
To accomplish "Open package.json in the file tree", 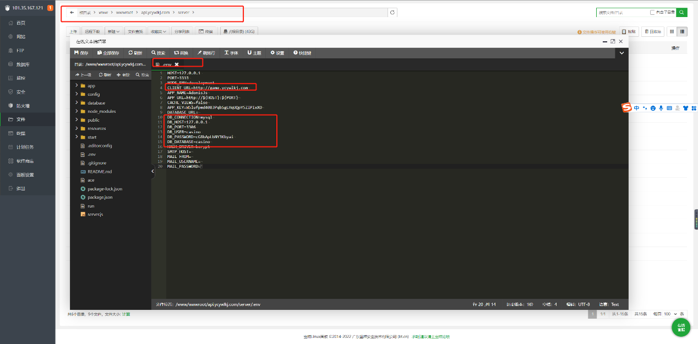I will pos(100,197).
